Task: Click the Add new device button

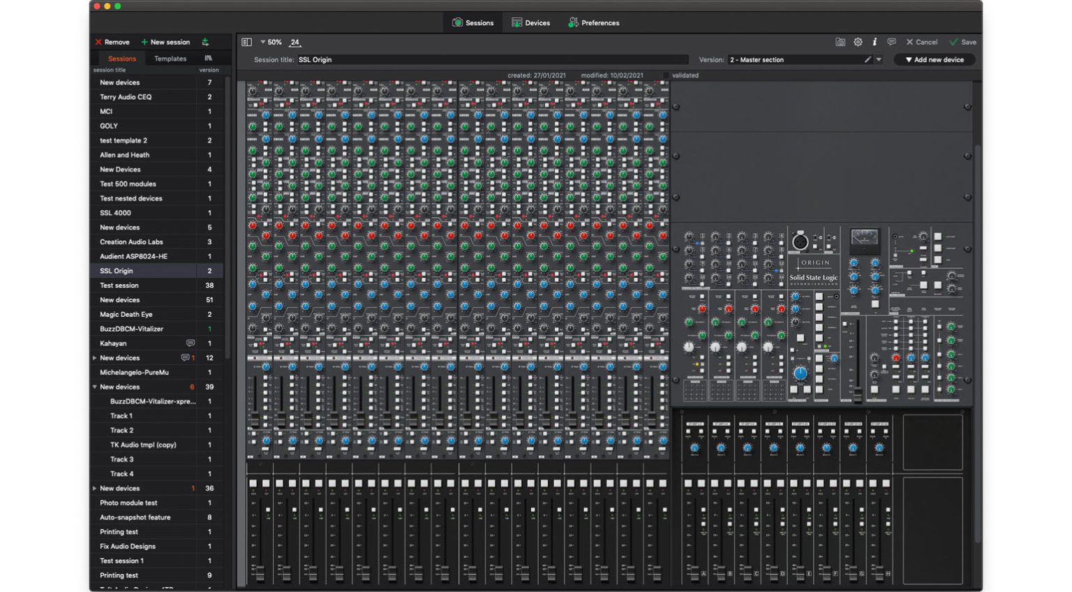Action: tap(933, 59)
